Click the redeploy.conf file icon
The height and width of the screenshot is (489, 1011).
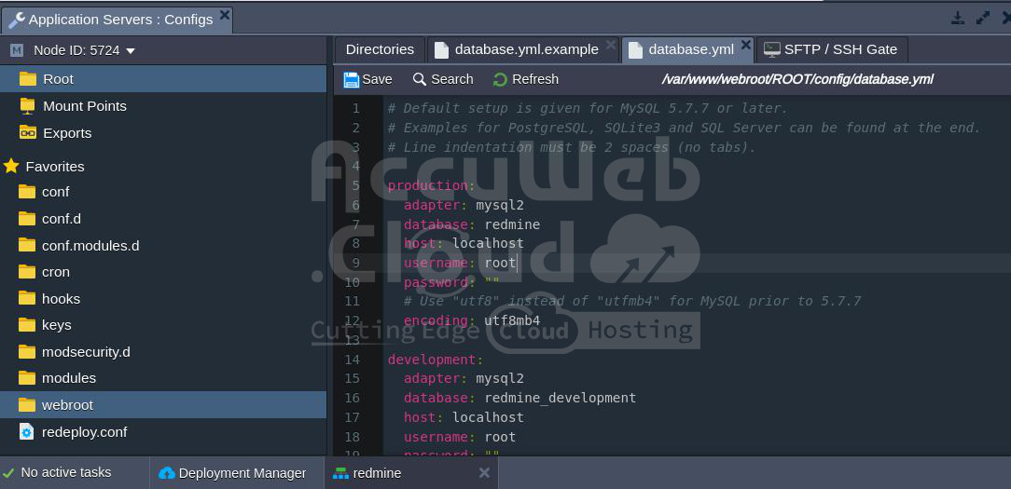pyautogui.click(x=27, y=432)
